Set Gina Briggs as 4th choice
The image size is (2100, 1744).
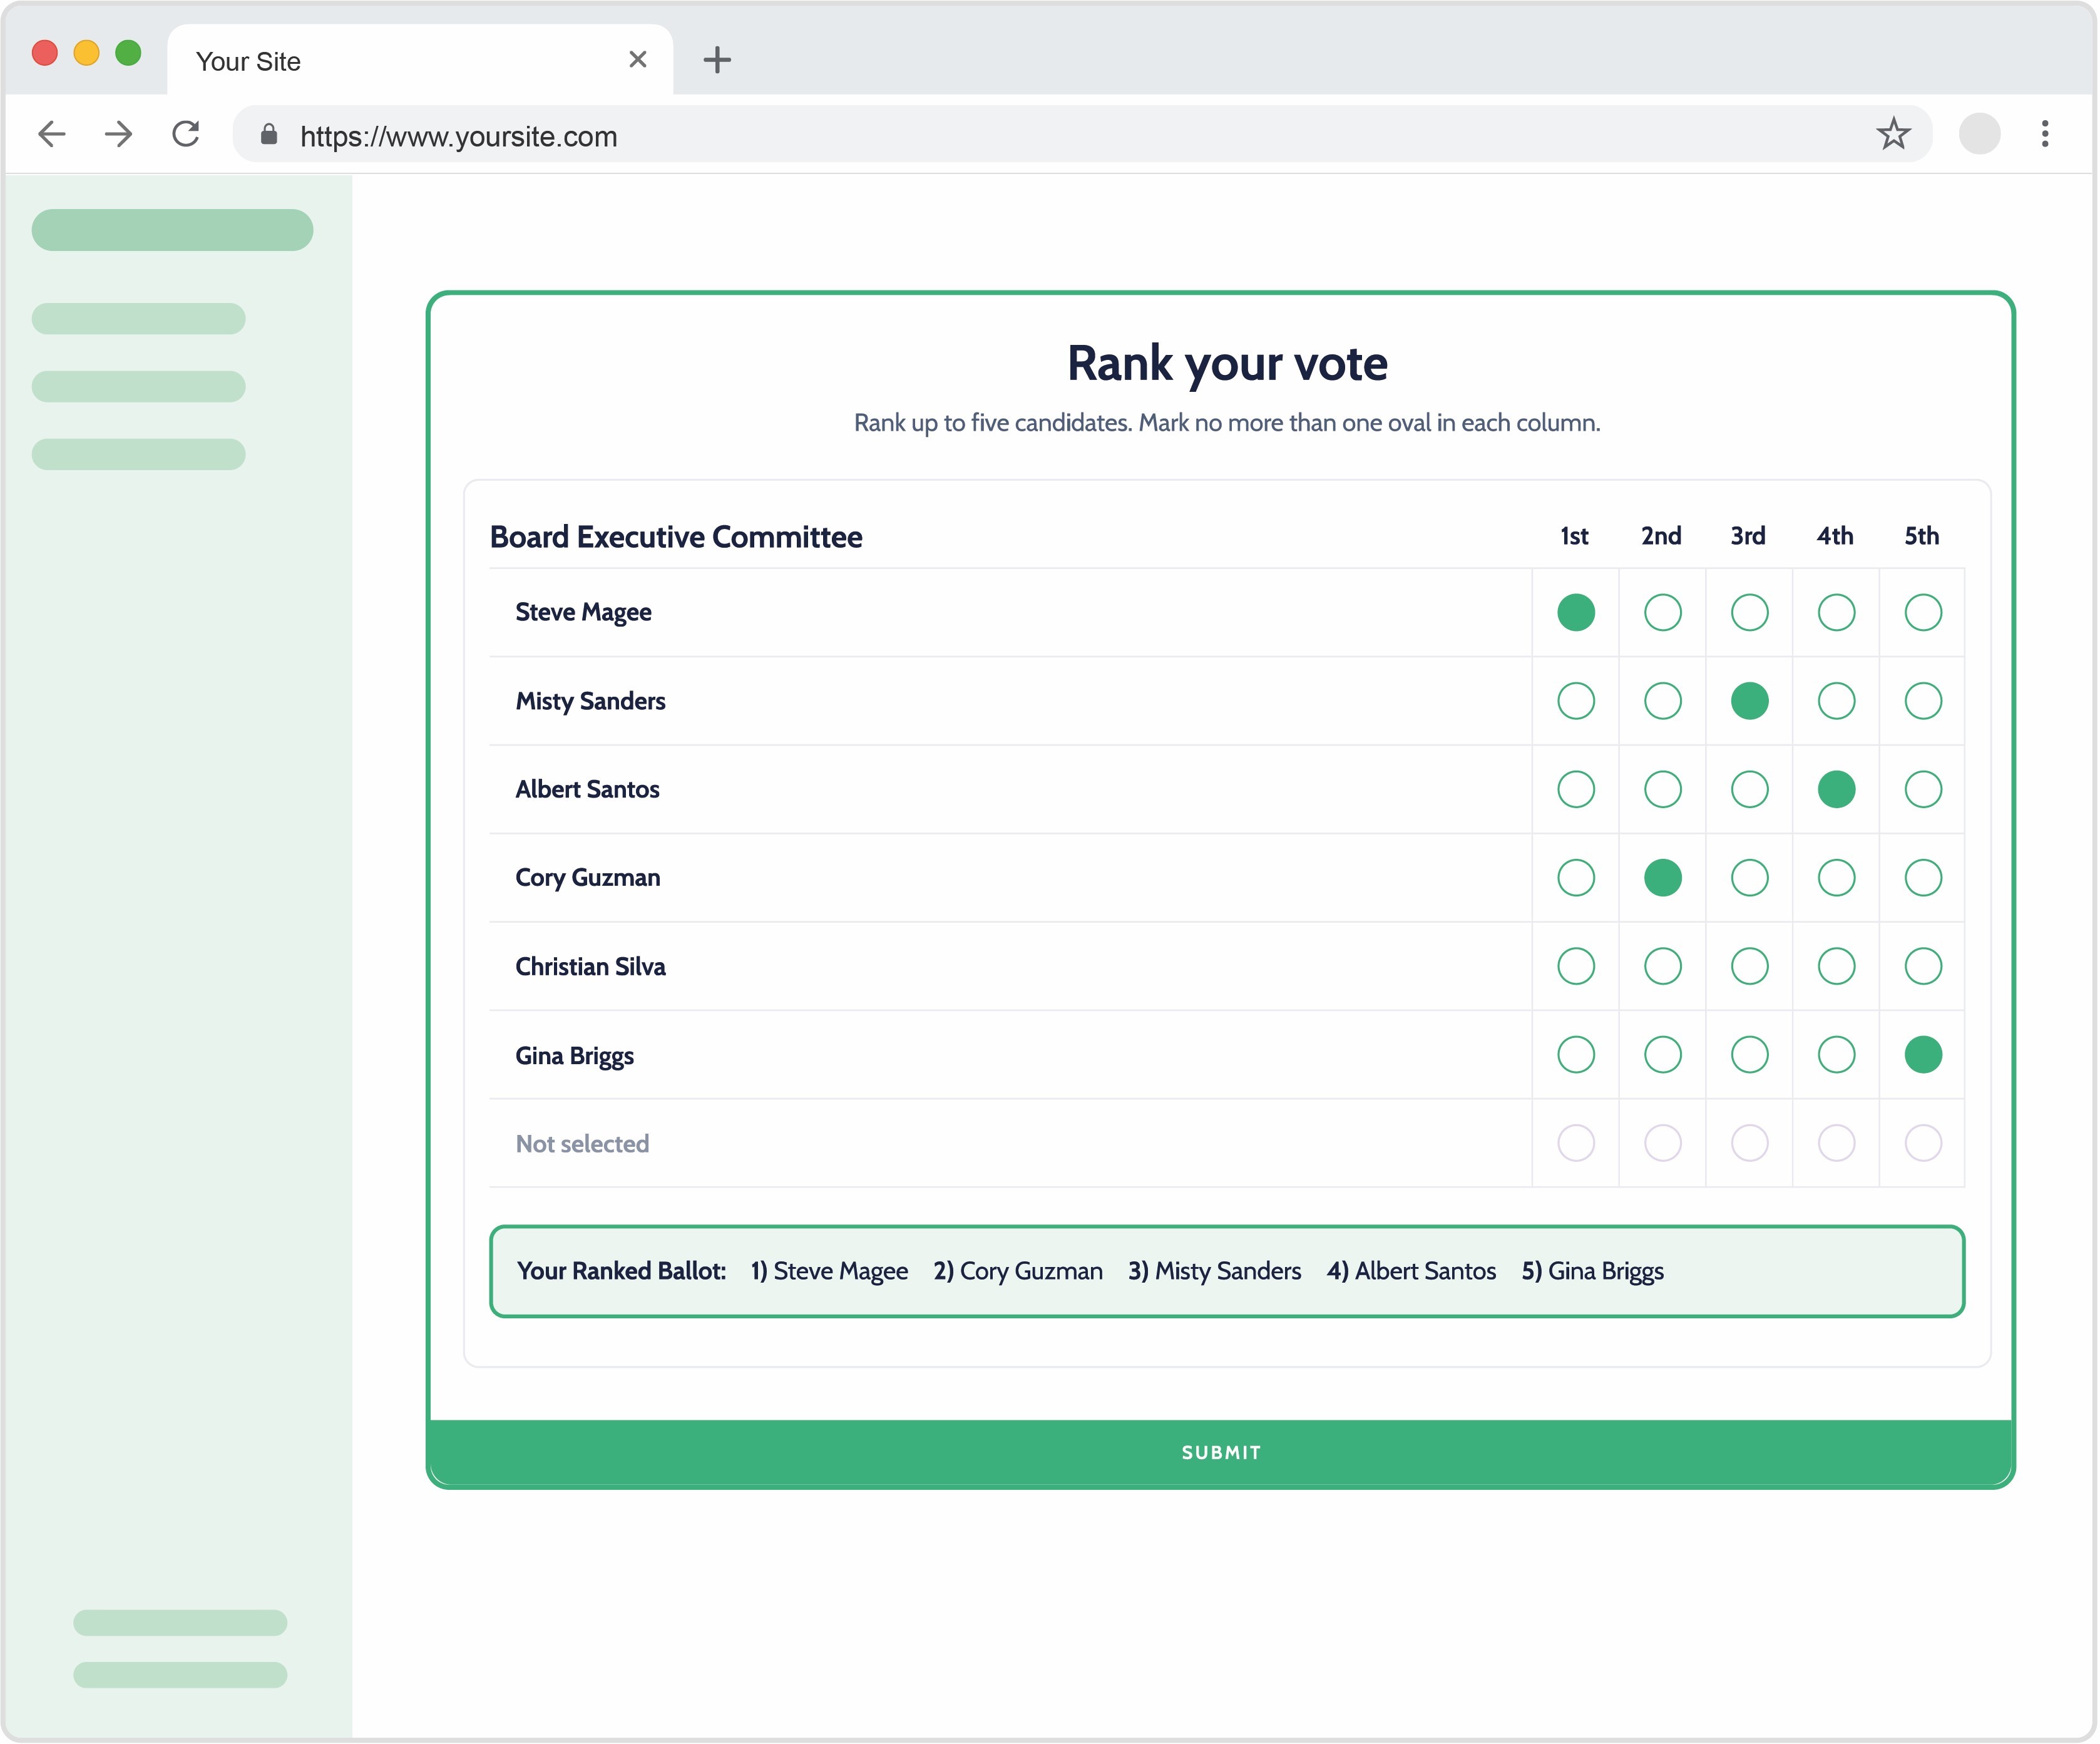[x=1836, y=1055]
